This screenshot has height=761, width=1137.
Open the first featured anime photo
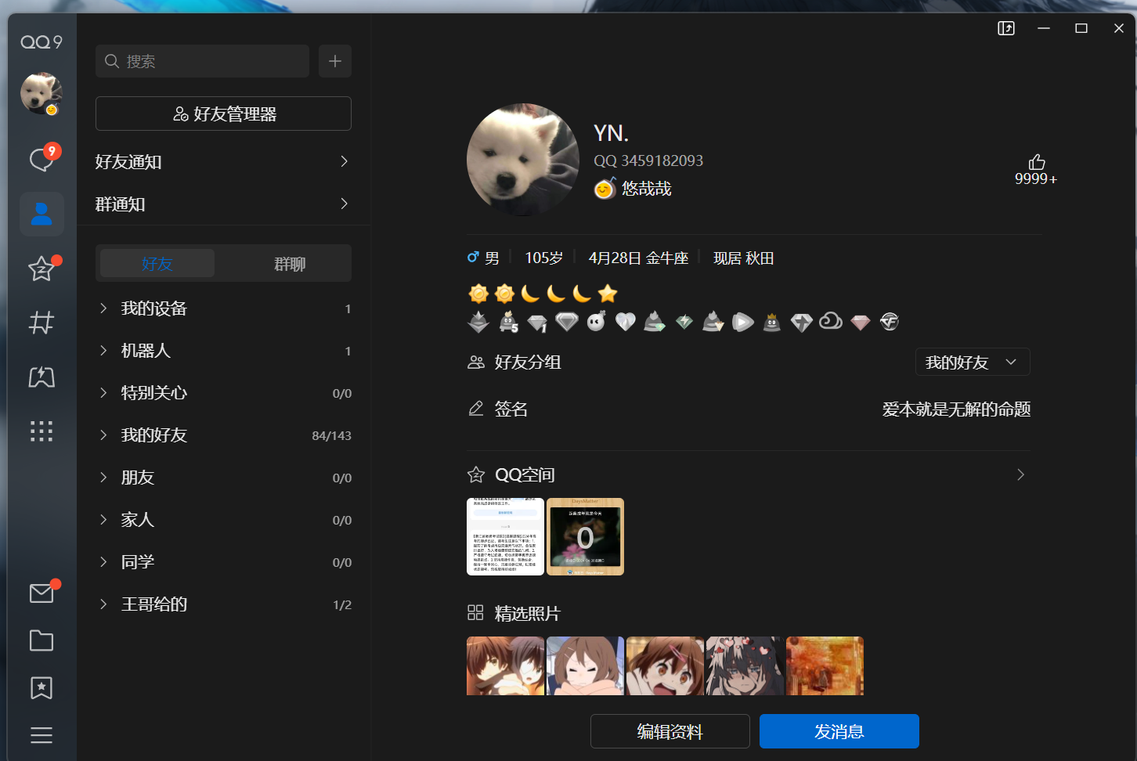505,665
